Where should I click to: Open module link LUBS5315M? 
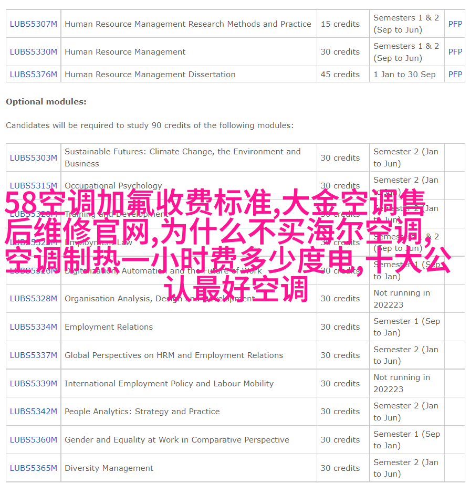[34, 185]
